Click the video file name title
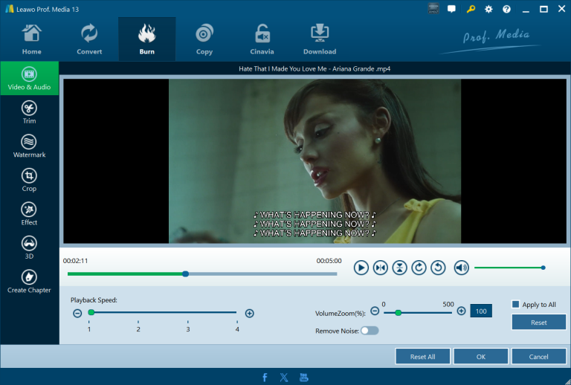Screen dimensions: 571x385 click(x=314, y=69)
